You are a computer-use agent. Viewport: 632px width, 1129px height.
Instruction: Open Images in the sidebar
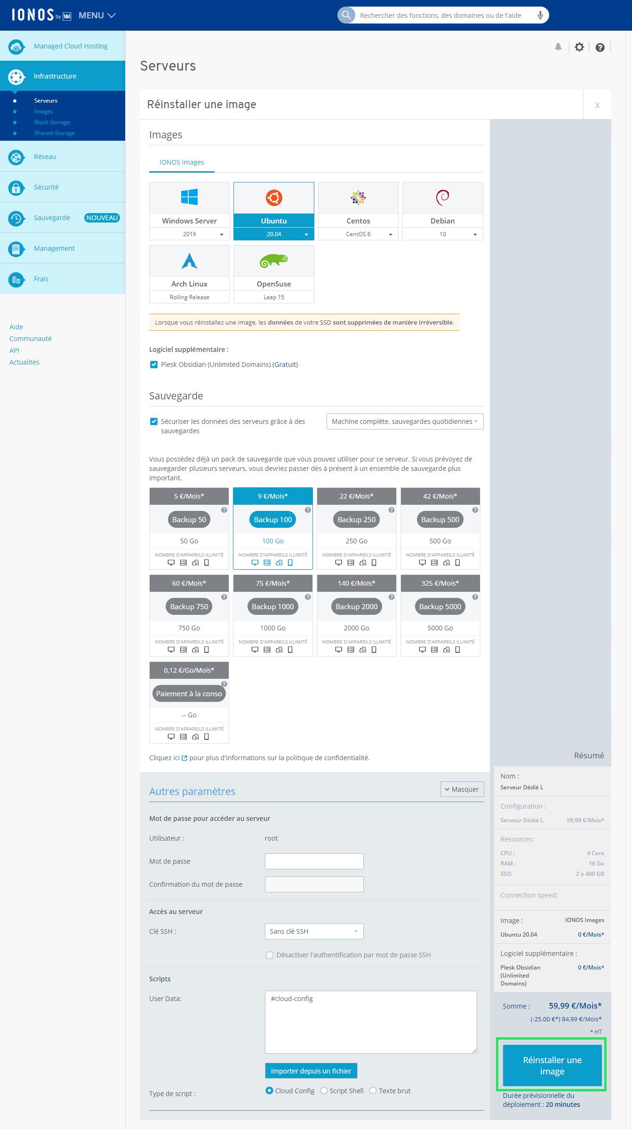coord(44,111)
